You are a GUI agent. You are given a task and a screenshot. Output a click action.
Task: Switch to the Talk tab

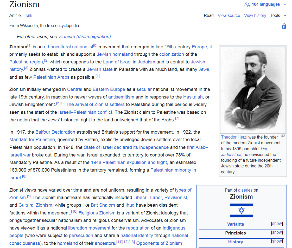click(28, 15)
